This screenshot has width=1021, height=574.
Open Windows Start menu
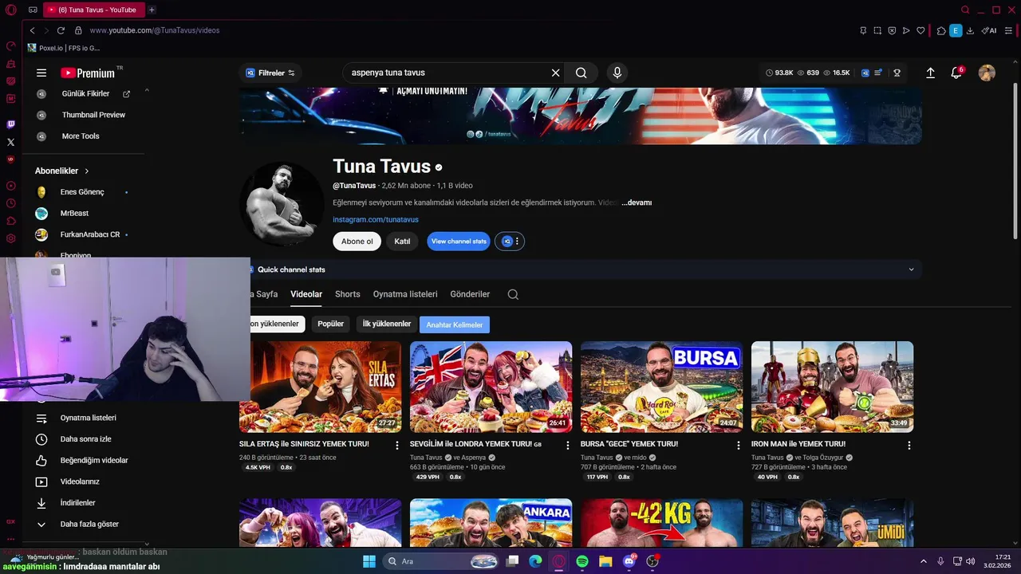[369, 561]
